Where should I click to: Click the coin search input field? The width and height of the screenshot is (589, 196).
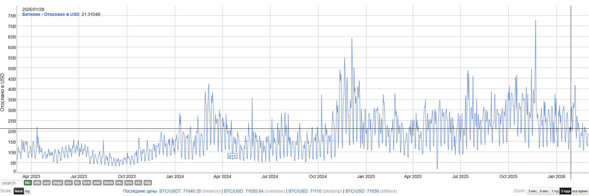click(11, 183)
